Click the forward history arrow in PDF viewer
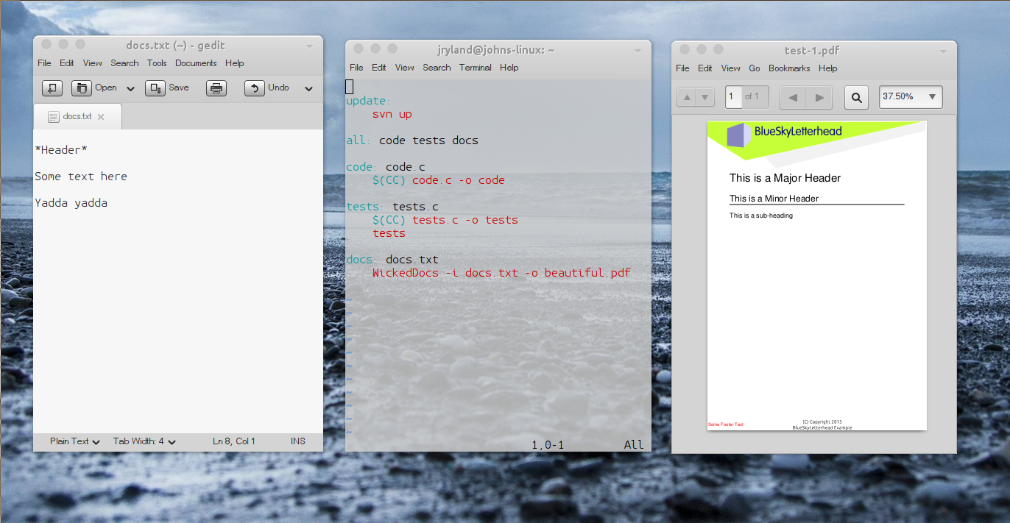1010x523 pixels. [x=819, y=97]
